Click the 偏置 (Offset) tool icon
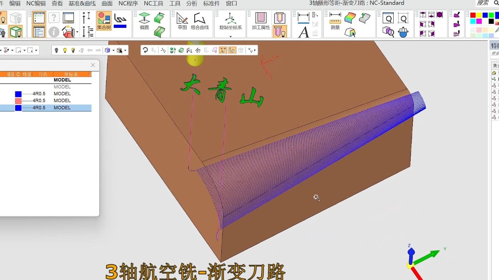Viewport: 499px width, 280px height. 144,20
